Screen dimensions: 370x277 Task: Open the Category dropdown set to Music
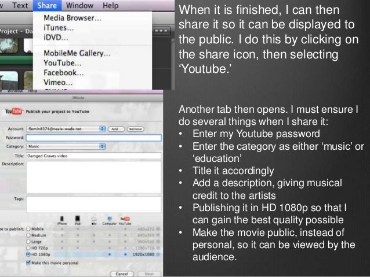(66, 146)
